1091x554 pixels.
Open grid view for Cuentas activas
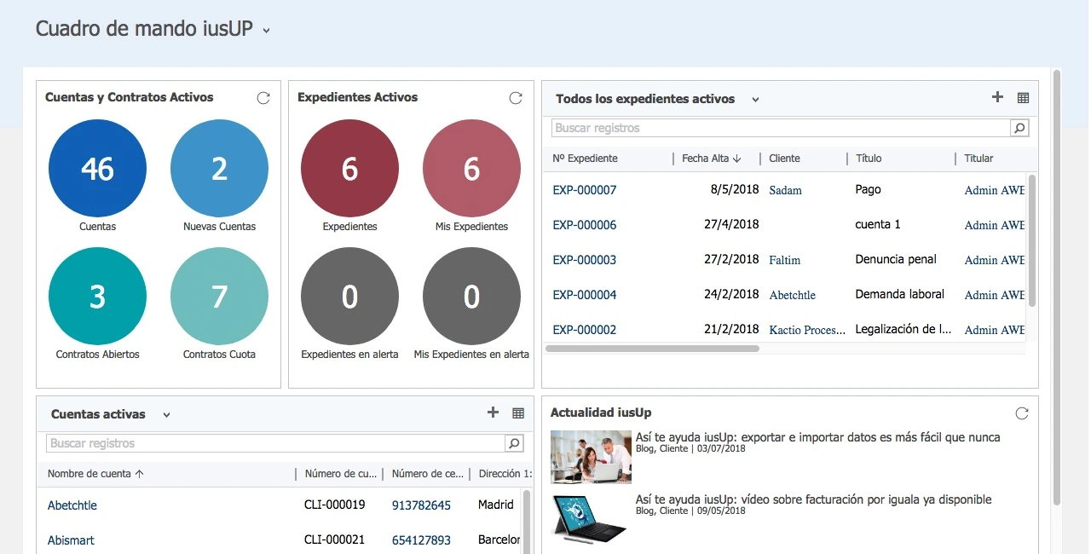[x=518, y=413]
